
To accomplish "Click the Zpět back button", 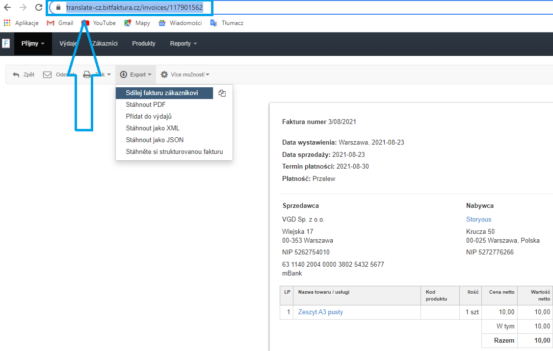I will (x=24, y=75).
